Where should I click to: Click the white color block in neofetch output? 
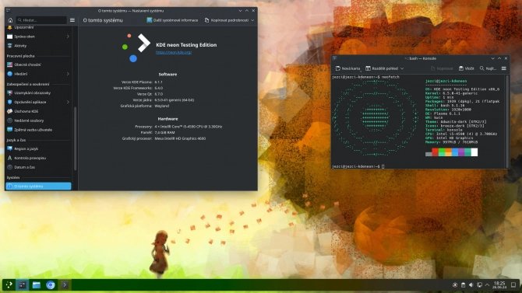[474, 152]
